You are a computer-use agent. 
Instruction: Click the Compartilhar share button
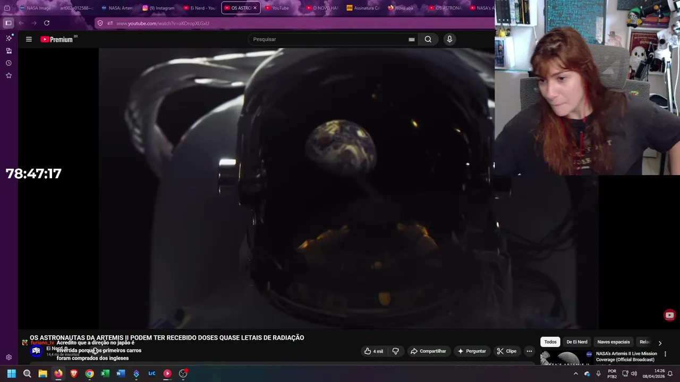pos(428,351)
